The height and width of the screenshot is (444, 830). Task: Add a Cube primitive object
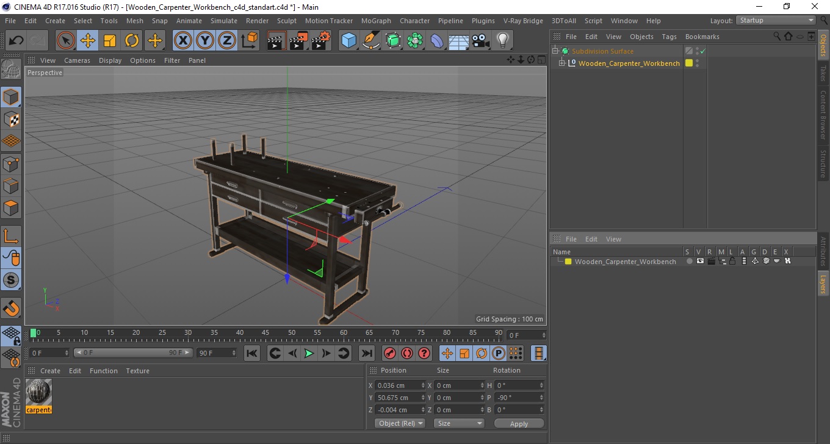pyautogui.click(x=349, y=41)
